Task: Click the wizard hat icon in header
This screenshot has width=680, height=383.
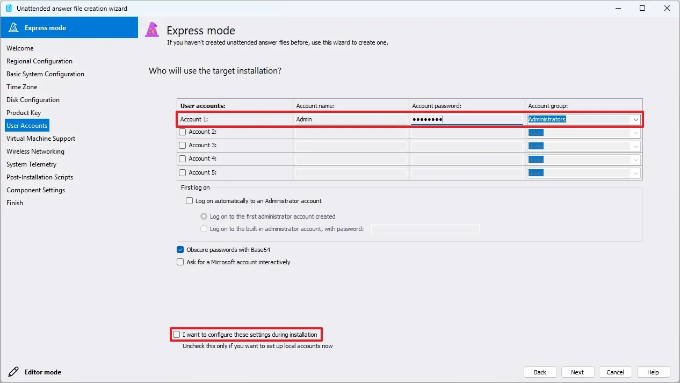Action: (x=153, y=30)
